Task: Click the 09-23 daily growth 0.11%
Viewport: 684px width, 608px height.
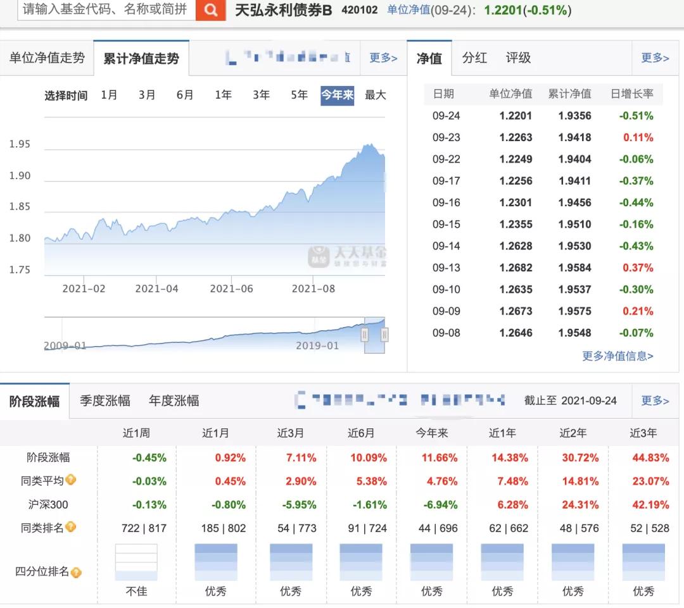Action: point(638,138)
